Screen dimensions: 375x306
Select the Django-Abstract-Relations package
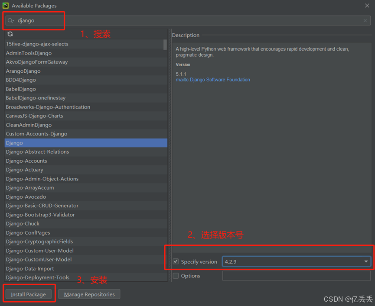[x=86, y=152]
